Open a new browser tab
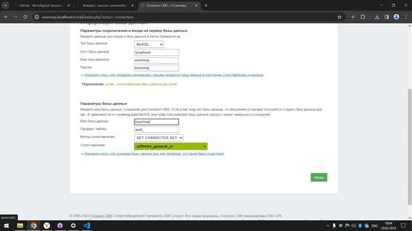Screen dimensions: 412x231 (206, 5)
